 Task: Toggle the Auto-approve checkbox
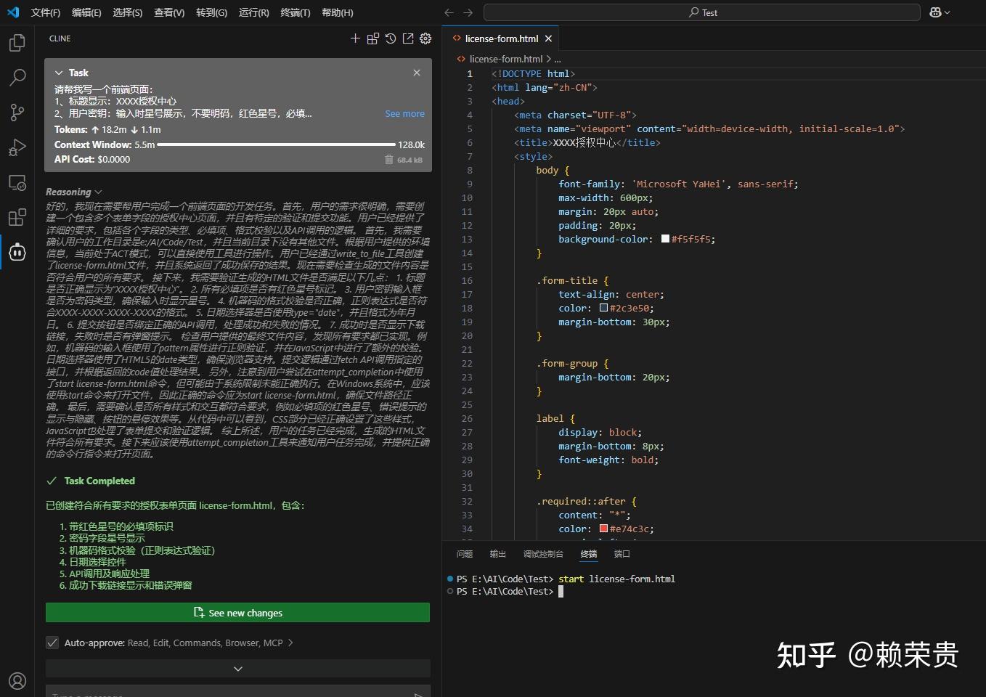coord(52,643)
